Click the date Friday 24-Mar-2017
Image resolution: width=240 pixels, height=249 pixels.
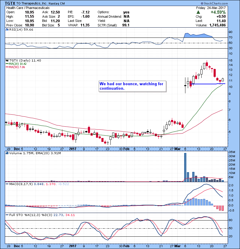click(x=211, y=8)
